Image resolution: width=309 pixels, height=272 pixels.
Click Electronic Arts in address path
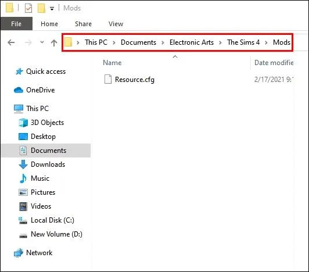tap(192, 42)
